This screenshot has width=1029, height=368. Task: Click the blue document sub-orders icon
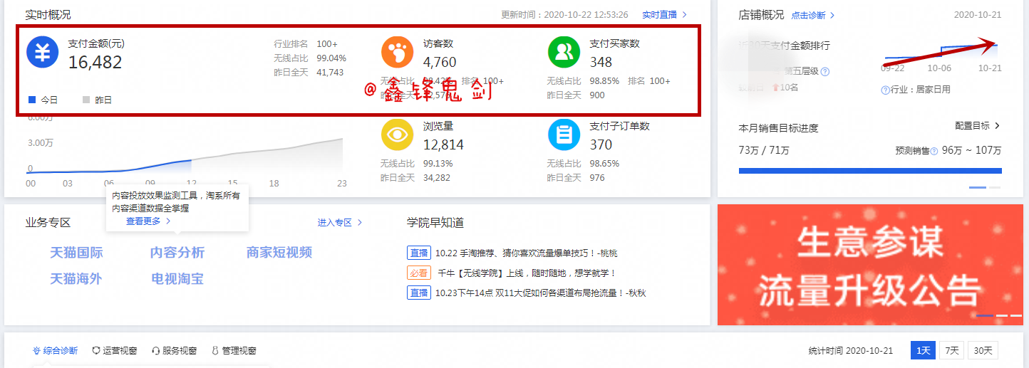[564, 135]
